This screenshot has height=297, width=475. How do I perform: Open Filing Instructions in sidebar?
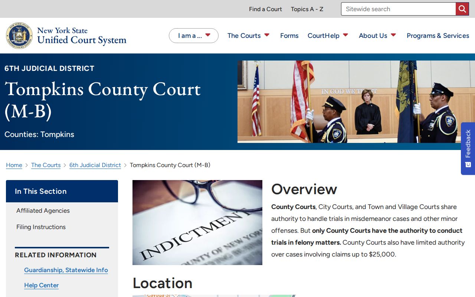coord(41,227)
